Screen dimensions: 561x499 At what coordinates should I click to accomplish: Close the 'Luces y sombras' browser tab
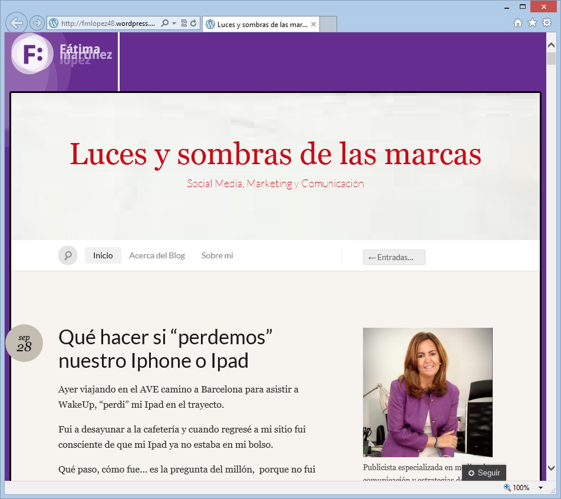pos(313,24)
